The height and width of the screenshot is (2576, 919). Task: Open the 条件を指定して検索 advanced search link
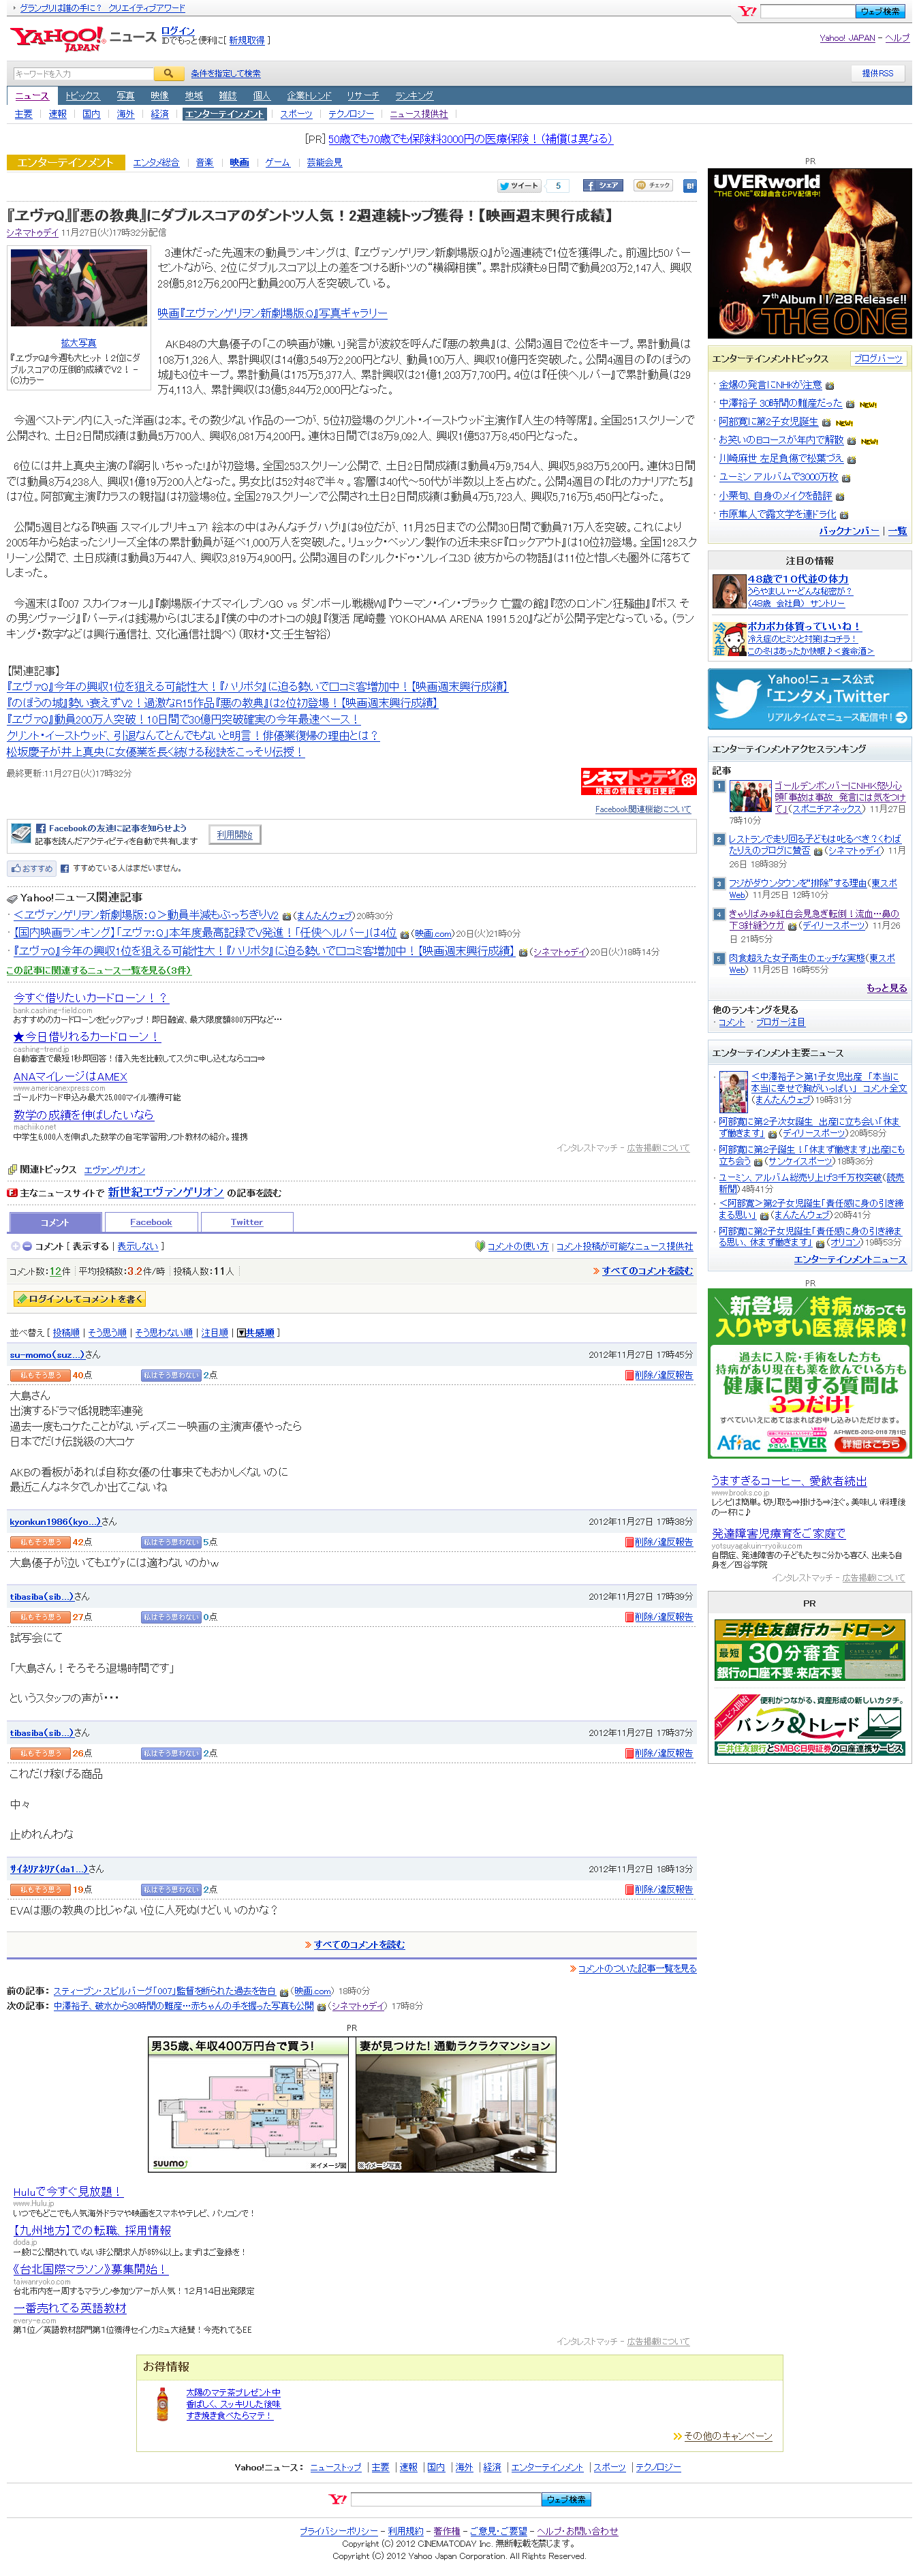click(226, 74)
